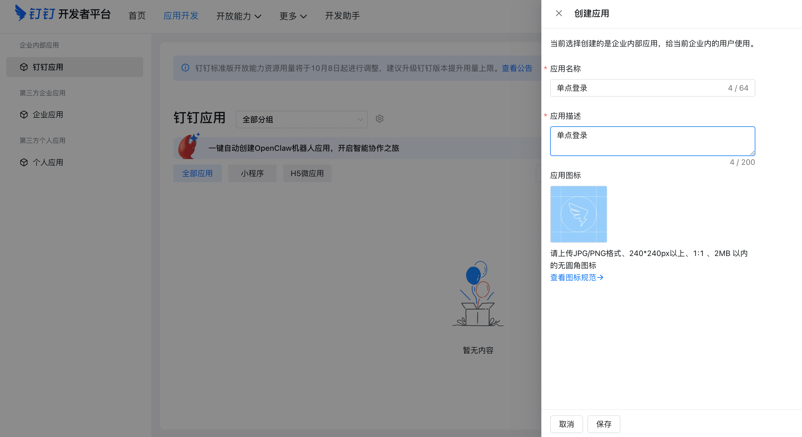Expand the 更多 navigation menu
This screenshot has height=437, width=802.
coord(293,16)
